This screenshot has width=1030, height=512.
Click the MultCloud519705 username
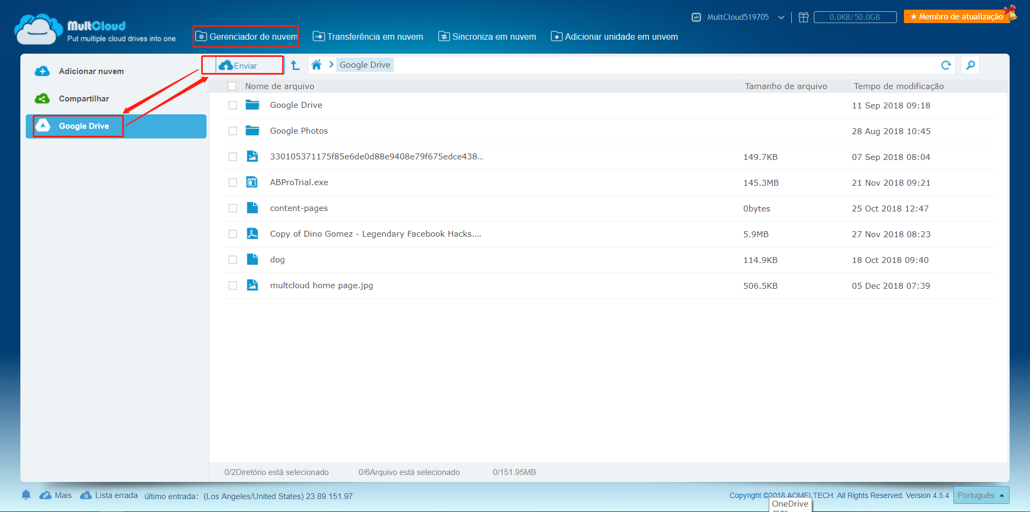(738, 17)
